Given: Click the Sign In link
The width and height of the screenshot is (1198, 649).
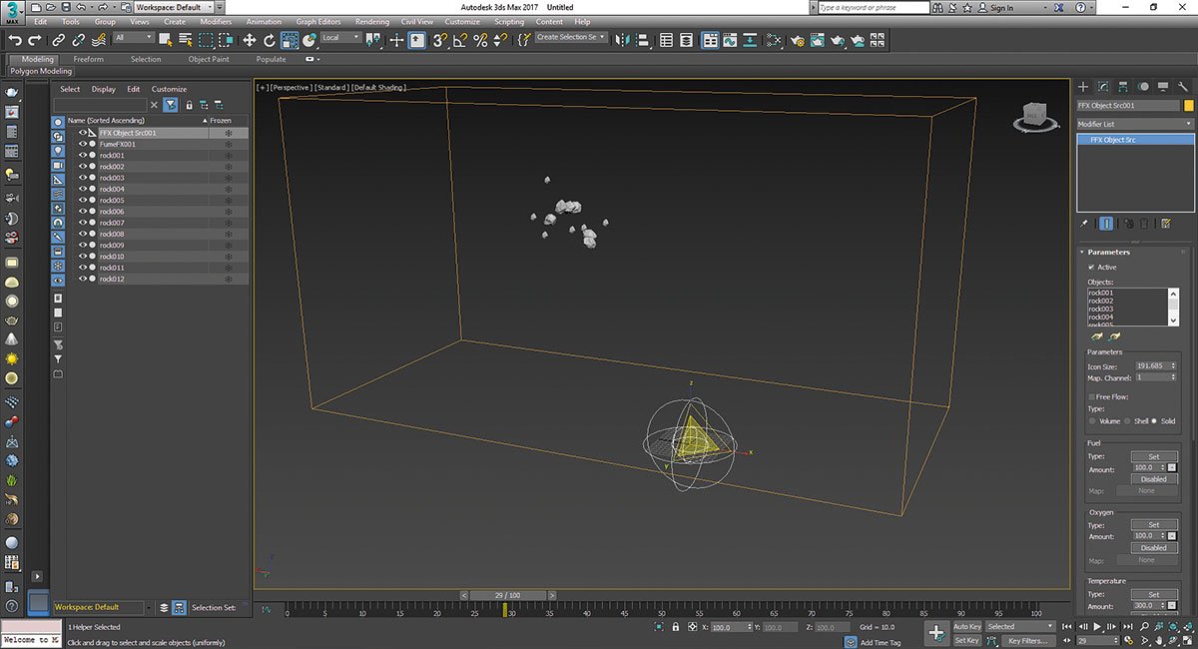Looking at the screenshot, I should [1001, 8].
